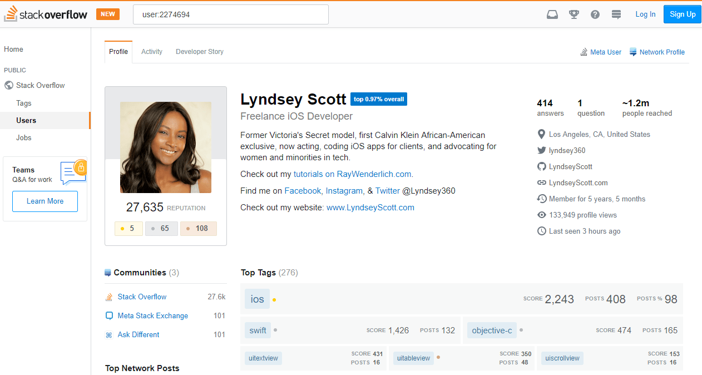Viewport: 702px width, 375px height.
Task: Click the Meta User stack icon
Action: point(584,52)
